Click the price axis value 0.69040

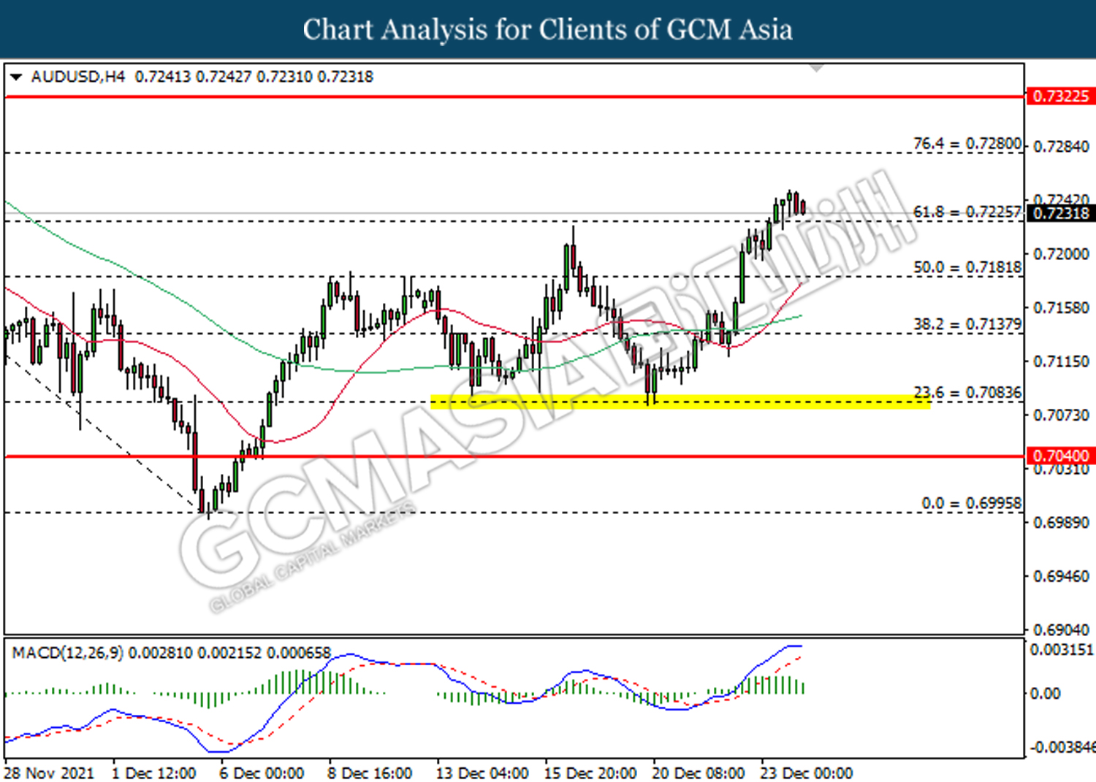click(1061, 629)
